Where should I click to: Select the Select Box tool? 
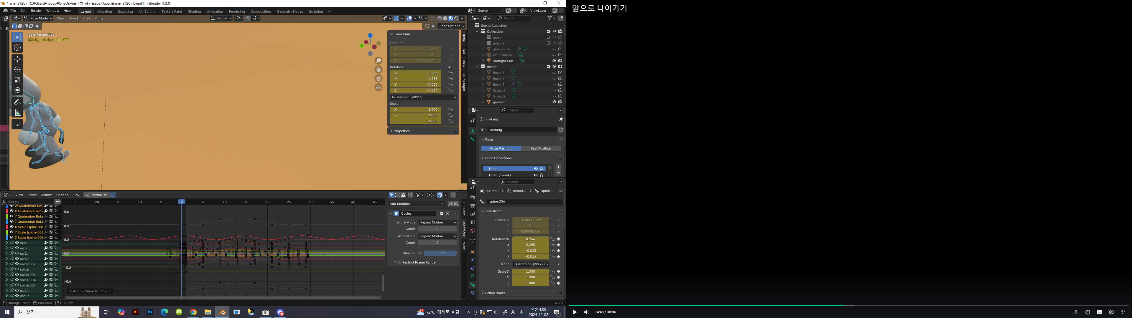click(17, 37)
